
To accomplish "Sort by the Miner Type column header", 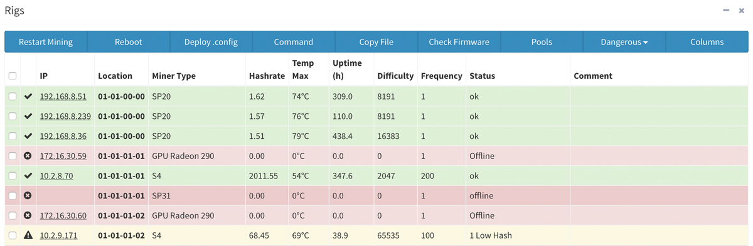I will coord(174,76).
